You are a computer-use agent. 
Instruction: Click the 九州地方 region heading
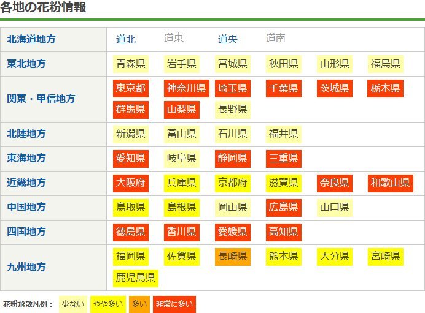26,267
